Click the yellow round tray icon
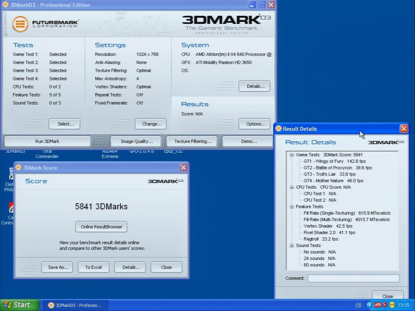This screenshot has width=415, height=311. 392,305
